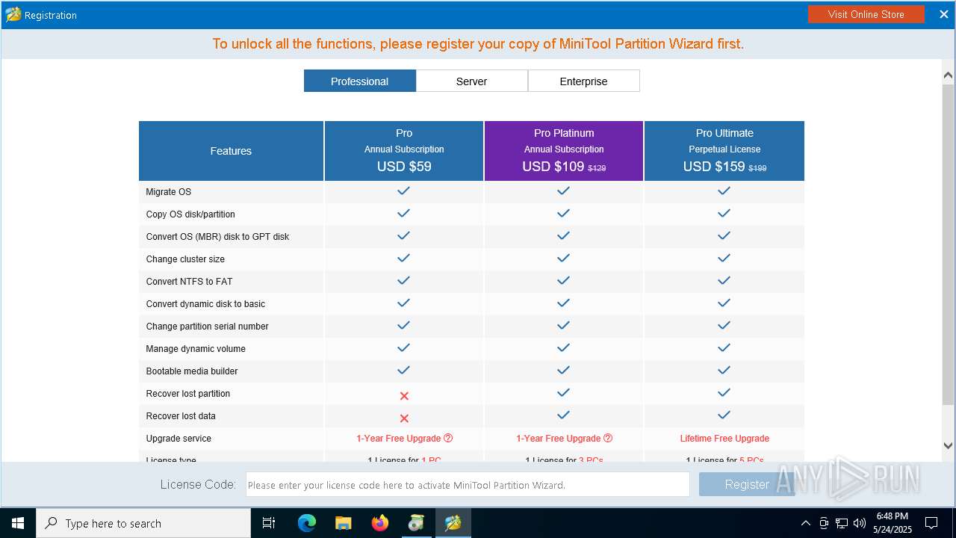Image resolution: width=956 pixels, height=538 pixels.
Task: Open the installer app taskbar icon
Action: click(x=416, y=523)
